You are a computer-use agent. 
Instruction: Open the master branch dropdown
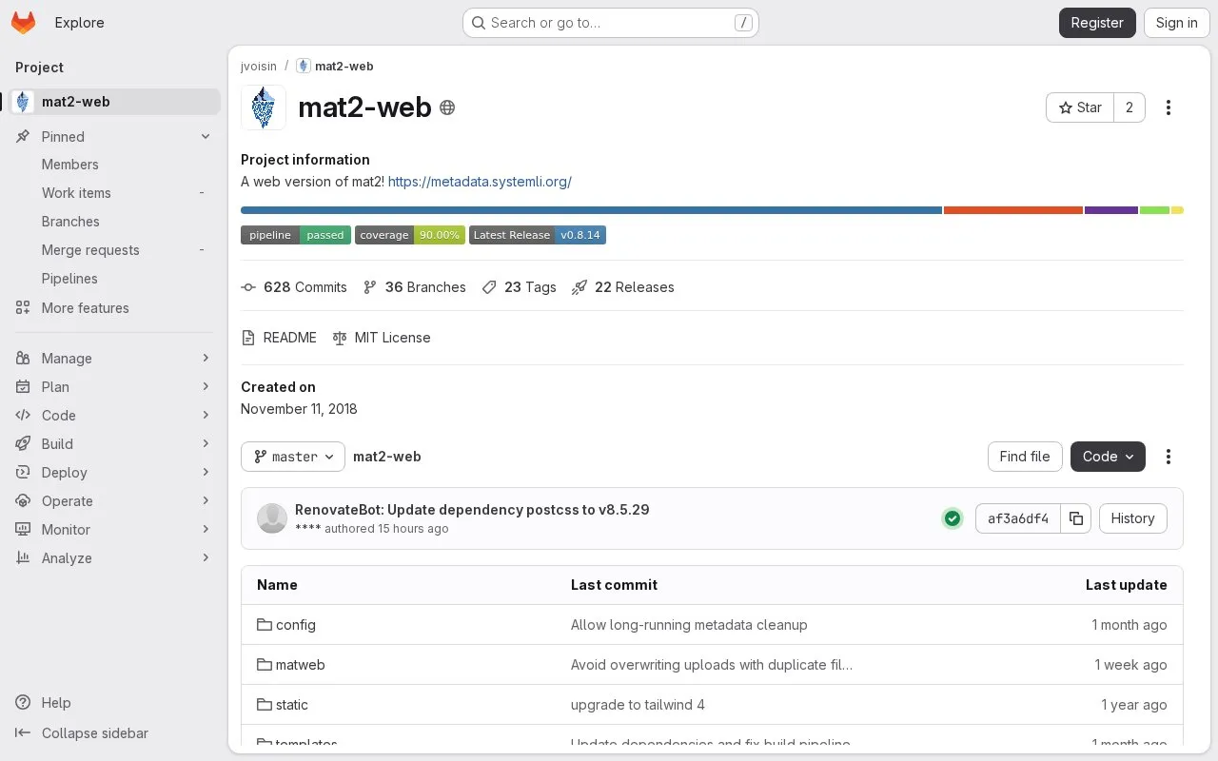293,457
